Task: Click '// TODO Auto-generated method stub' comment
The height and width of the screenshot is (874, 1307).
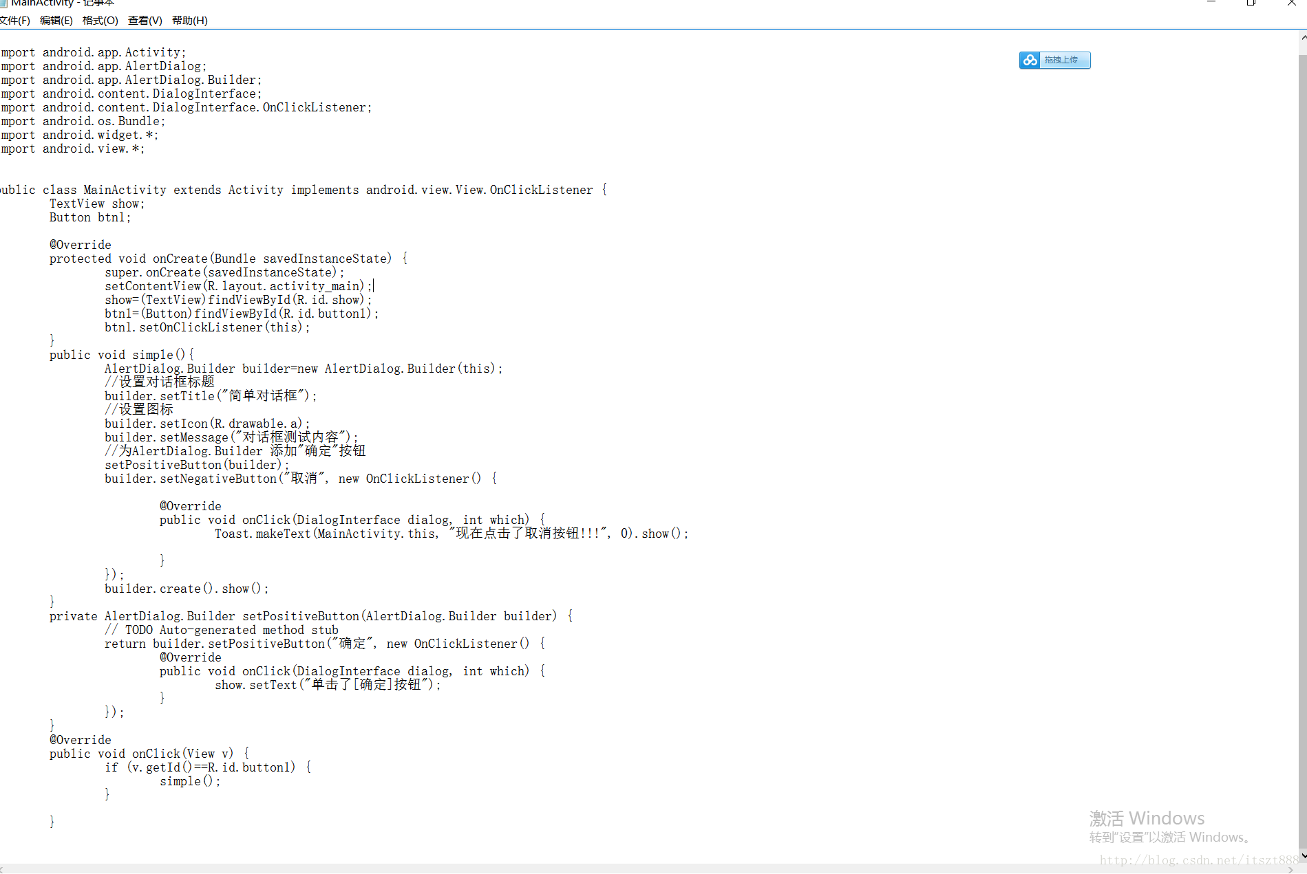Action: (x=222, y=630)
